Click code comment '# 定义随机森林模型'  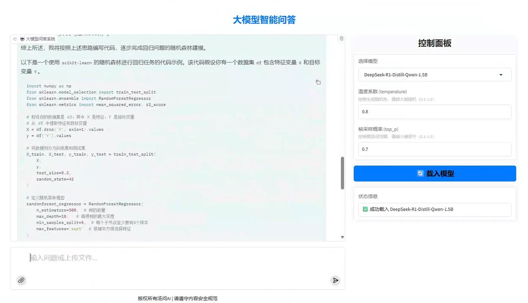point(45,198)
